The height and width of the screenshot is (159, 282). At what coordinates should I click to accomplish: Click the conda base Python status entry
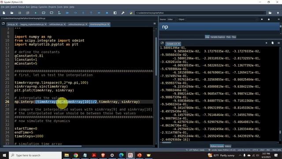click(x=222, y=150)
